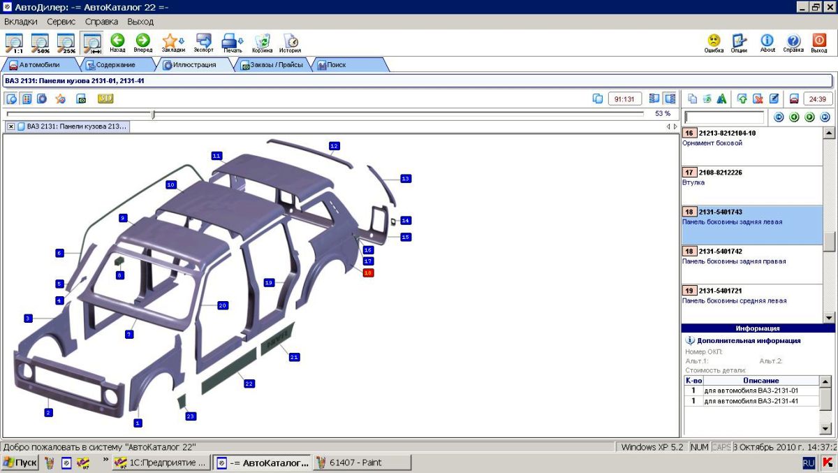Image resolution: width=838 pixels, height=473 pixels.
Task: Jump to the last part record
Action: tap(825, 117)
